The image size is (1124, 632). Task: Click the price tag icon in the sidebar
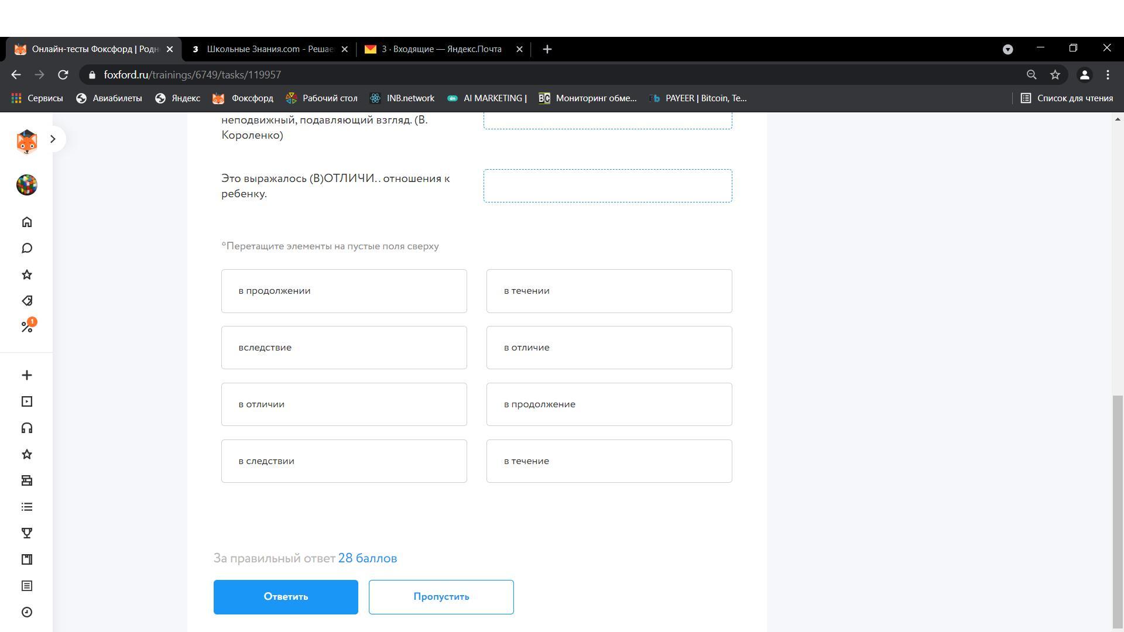26,301
